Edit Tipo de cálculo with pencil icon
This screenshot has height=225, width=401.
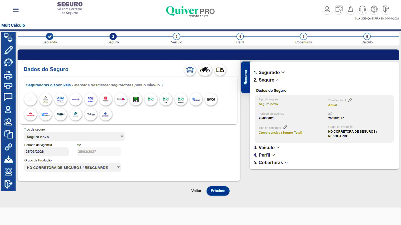click(350, 100)
